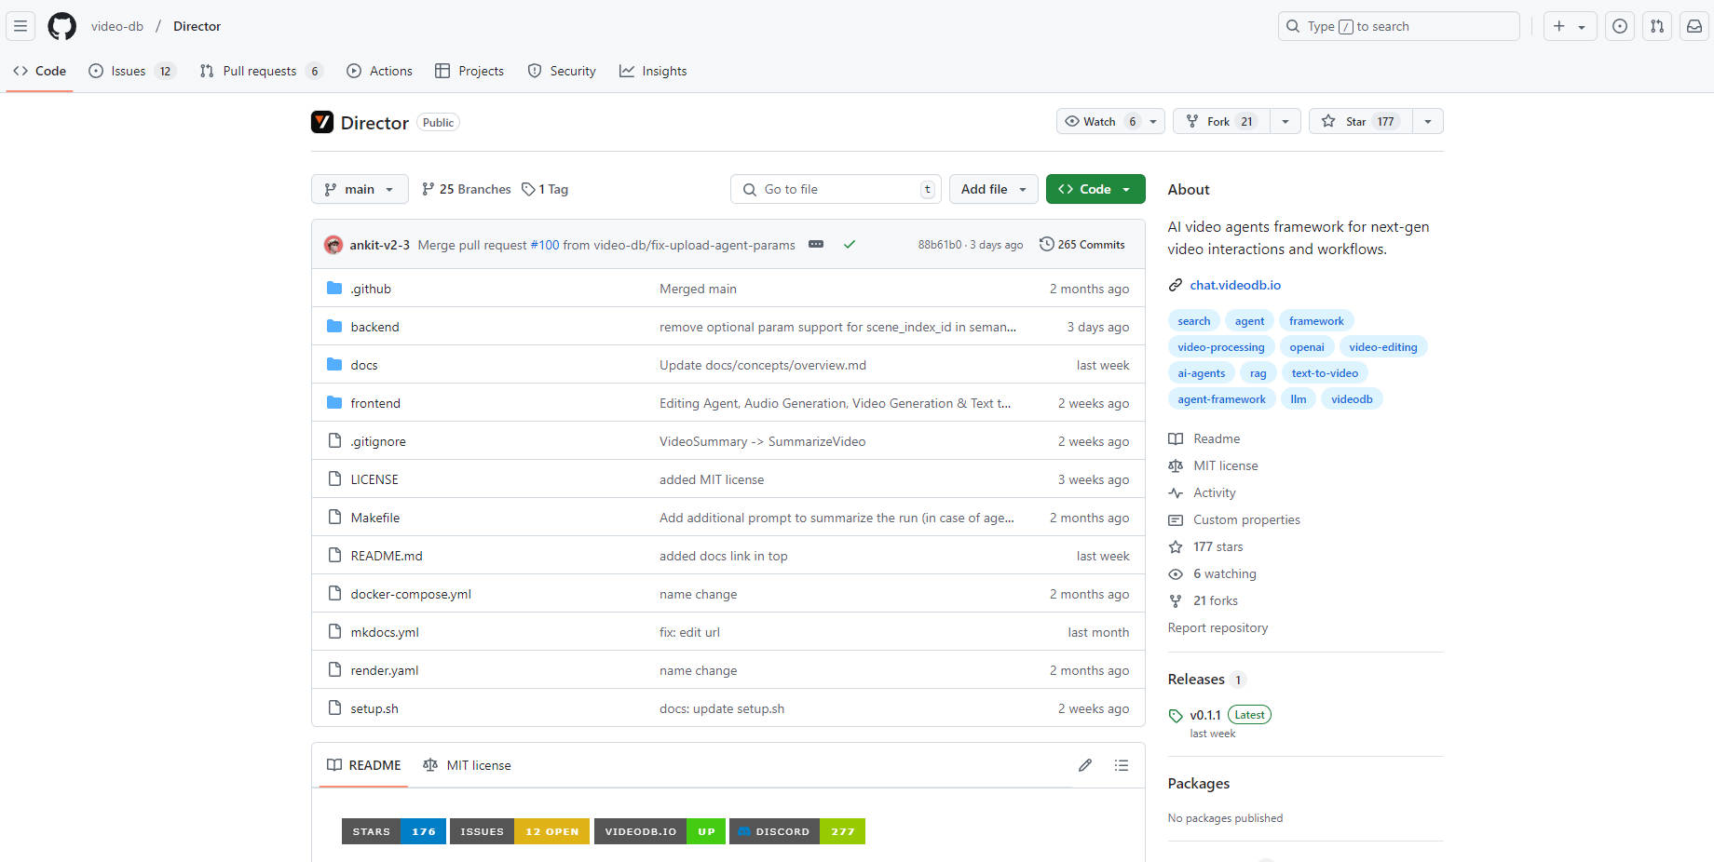Open the Insights tab
The width and height of the screenshot is (1714, 862).
(x=653, y=71)
